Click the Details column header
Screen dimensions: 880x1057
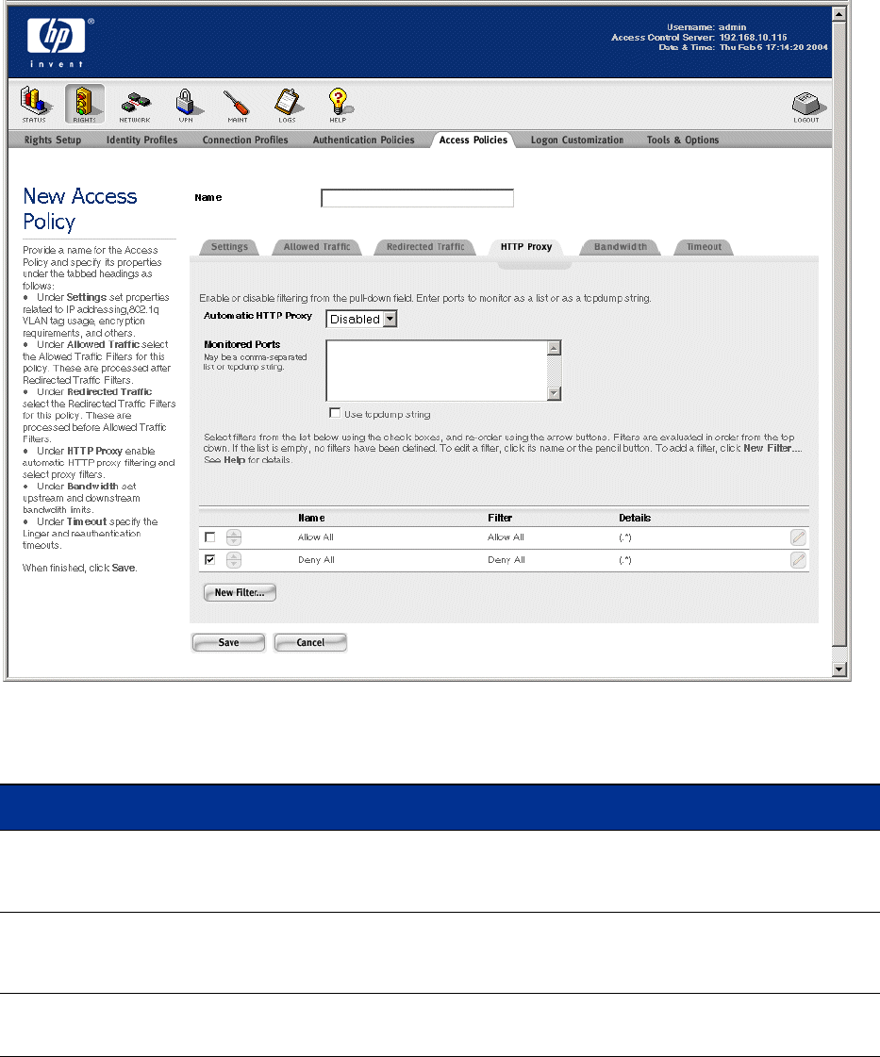(635, 518)
